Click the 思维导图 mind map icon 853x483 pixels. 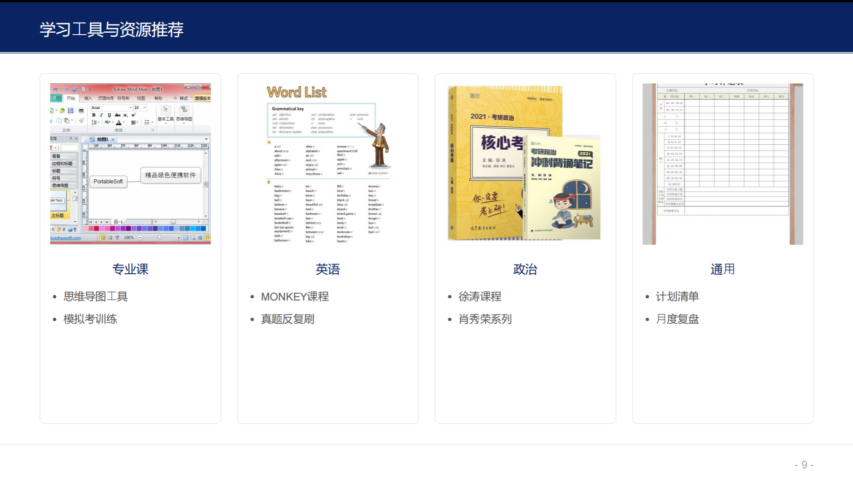click(x=184, y=110)
